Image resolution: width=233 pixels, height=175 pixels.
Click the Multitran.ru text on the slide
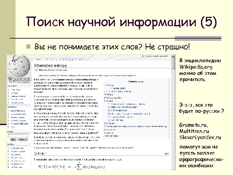[194, 131]
